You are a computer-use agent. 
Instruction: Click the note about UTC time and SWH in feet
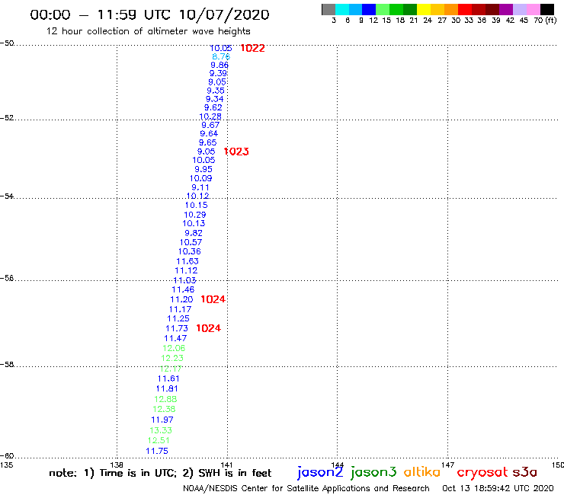[x=160, y=473]
